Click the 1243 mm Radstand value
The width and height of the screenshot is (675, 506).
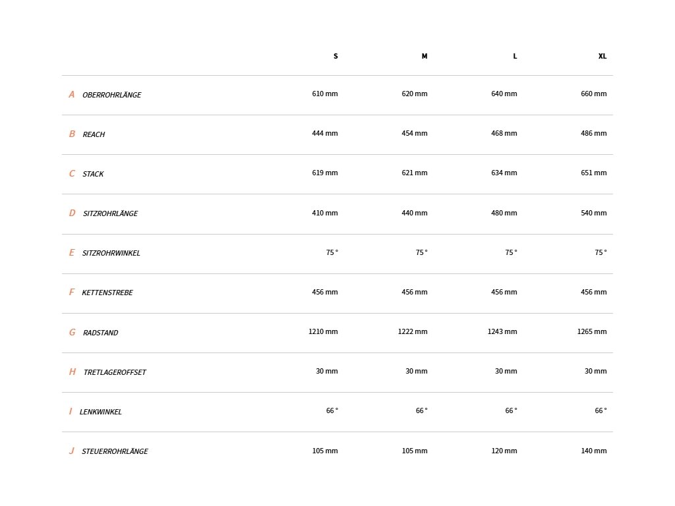[502, 332]
